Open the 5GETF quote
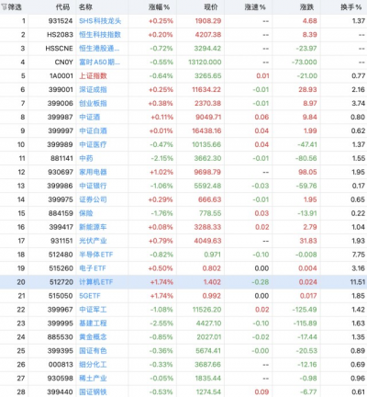The height and width of the screenshot is (397, 367). tap(90, 296)
